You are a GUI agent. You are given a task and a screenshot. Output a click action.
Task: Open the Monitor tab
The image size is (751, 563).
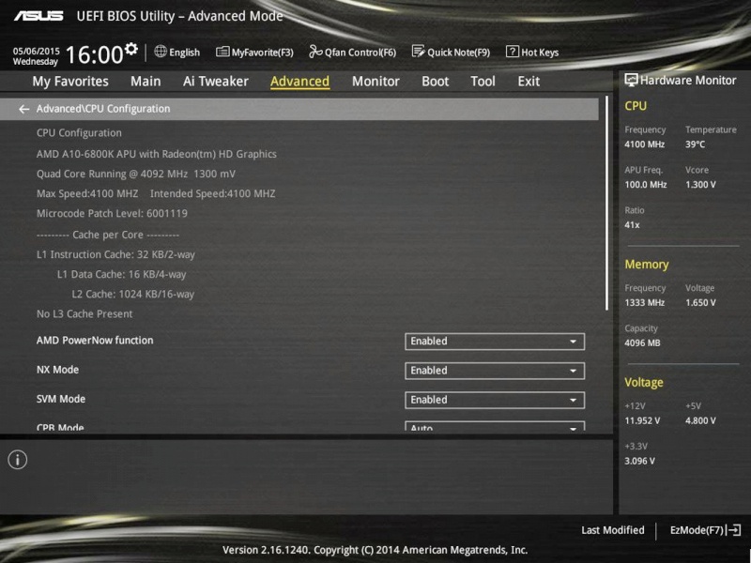(x=375, y=82)
